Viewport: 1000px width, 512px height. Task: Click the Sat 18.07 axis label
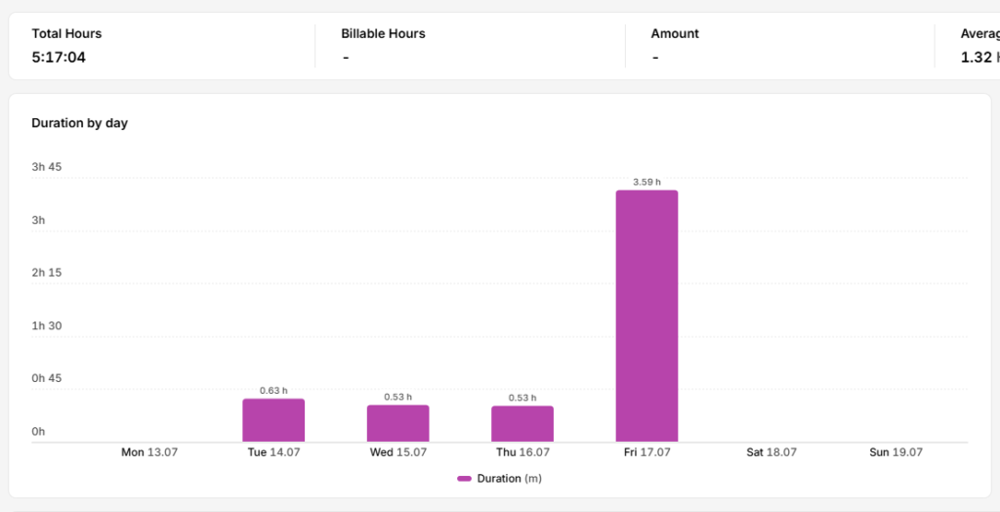point(771,452)
